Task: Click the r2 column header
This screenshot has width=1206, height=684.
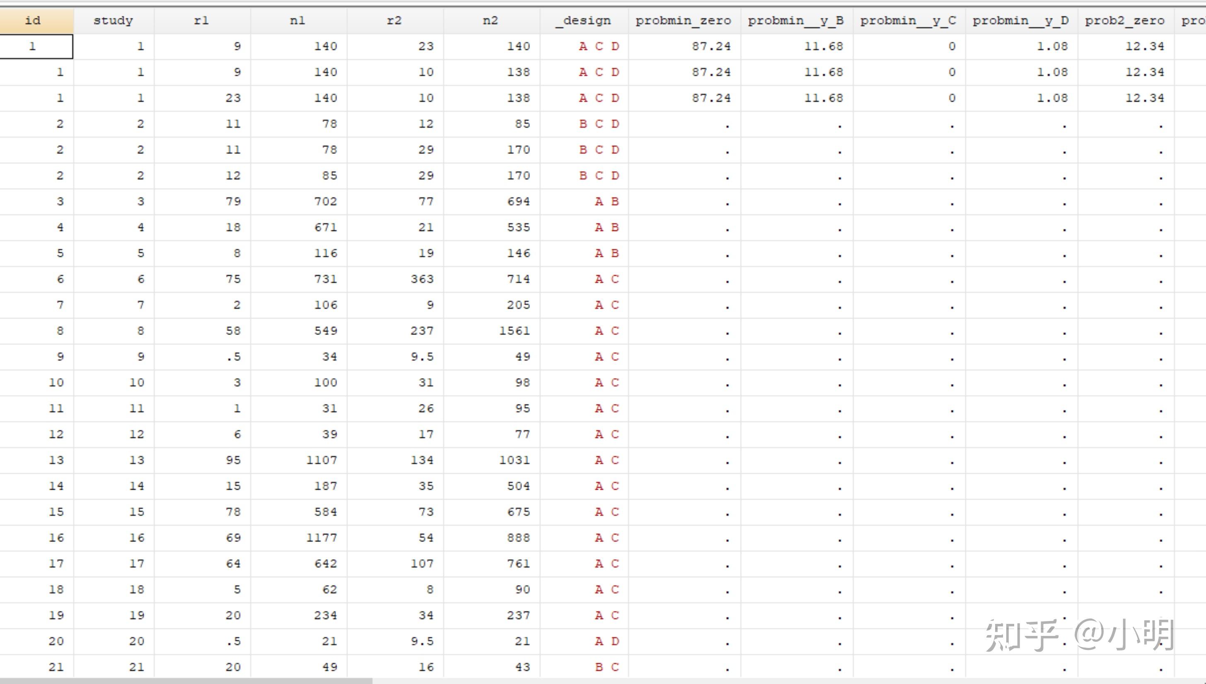Action: click(395, 21)
